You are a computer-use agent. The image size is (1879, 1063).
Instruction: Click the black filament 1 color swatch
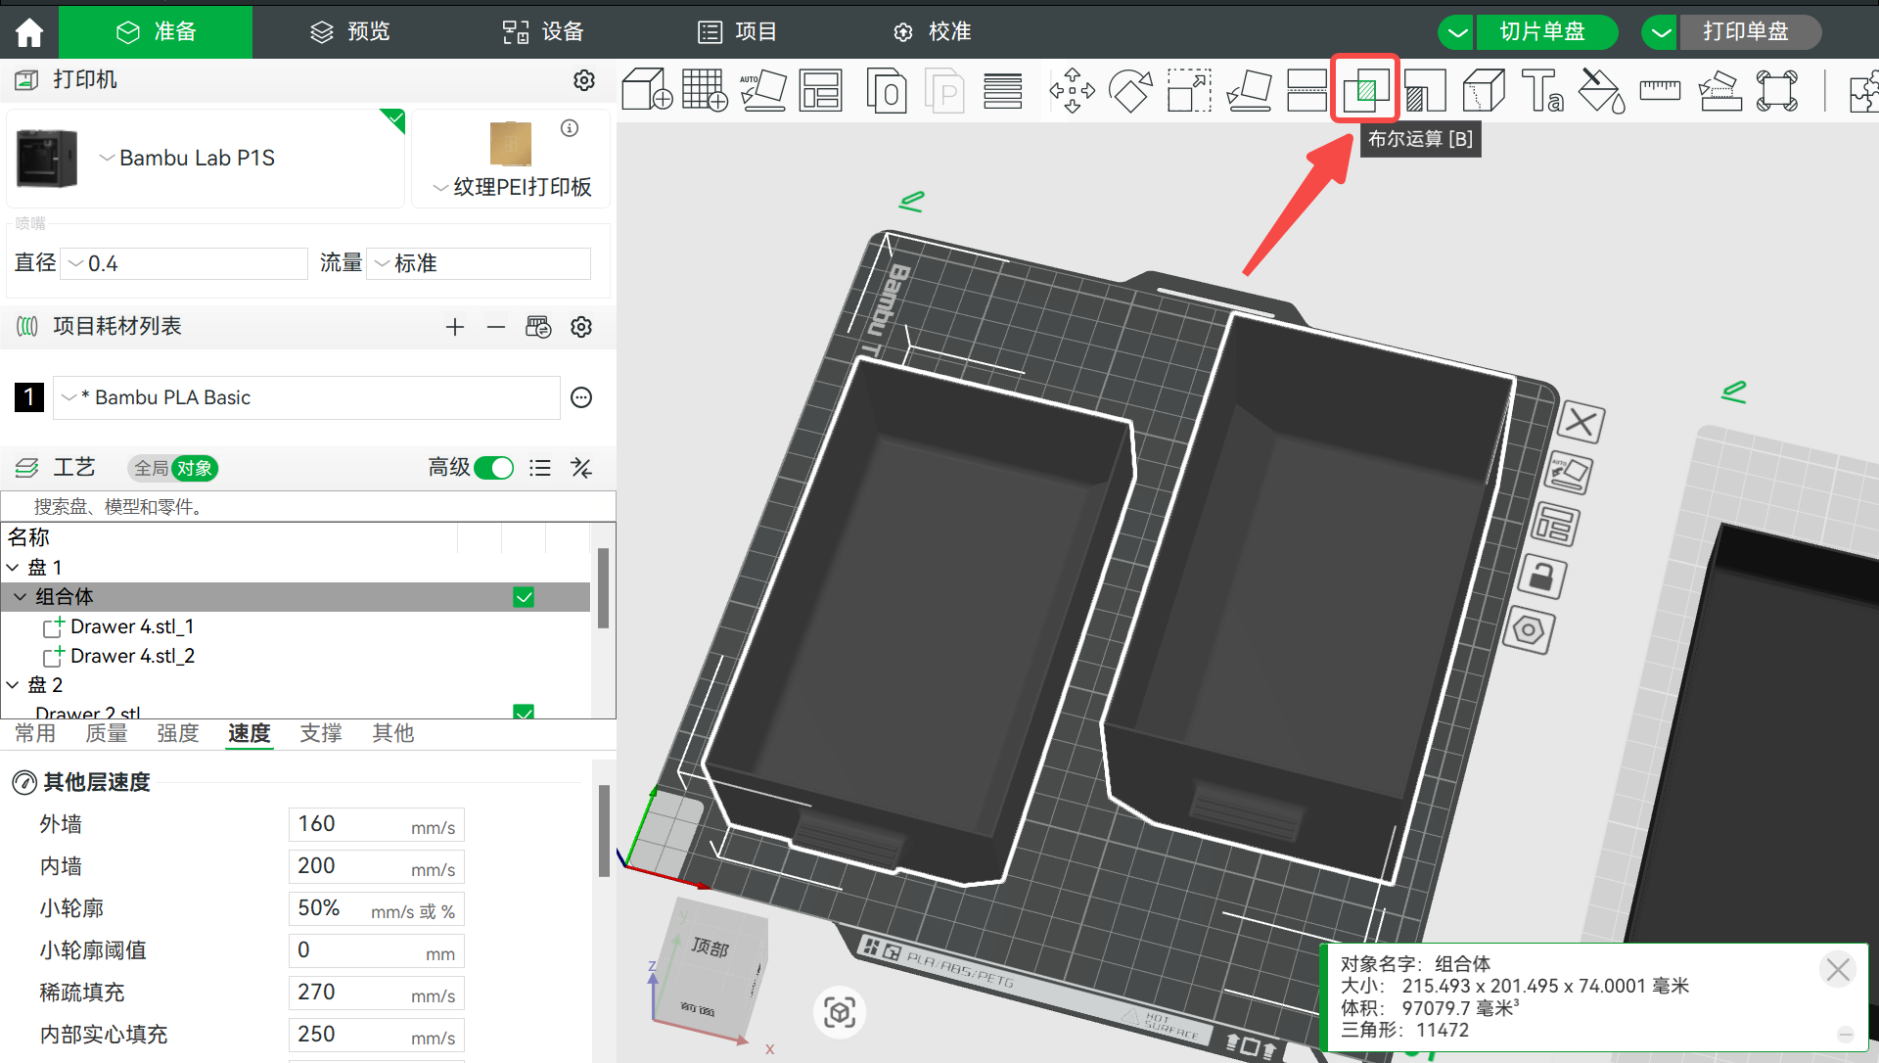(29, 397)
